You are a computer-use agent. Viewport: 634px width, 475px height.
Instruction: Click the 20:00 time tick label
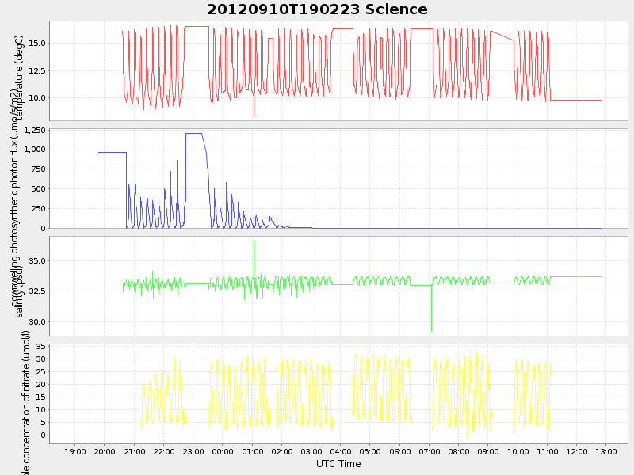coord(105,451)
